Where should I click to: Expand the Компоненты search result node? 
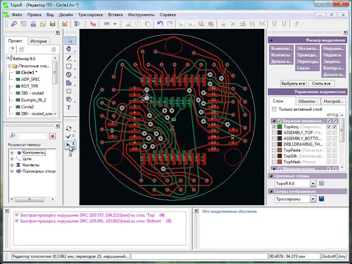pos(12,153)
